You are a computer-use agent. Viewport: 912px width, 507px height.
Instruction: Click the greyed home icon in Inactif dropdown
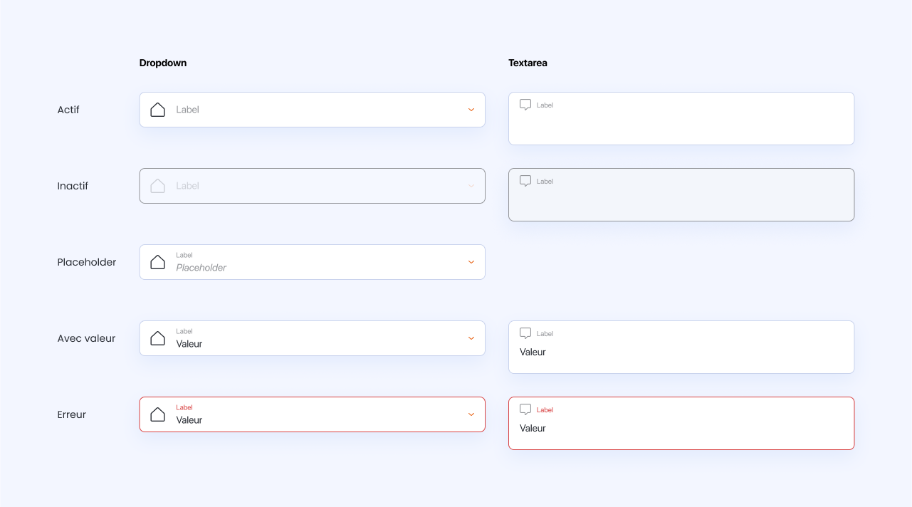158,186
